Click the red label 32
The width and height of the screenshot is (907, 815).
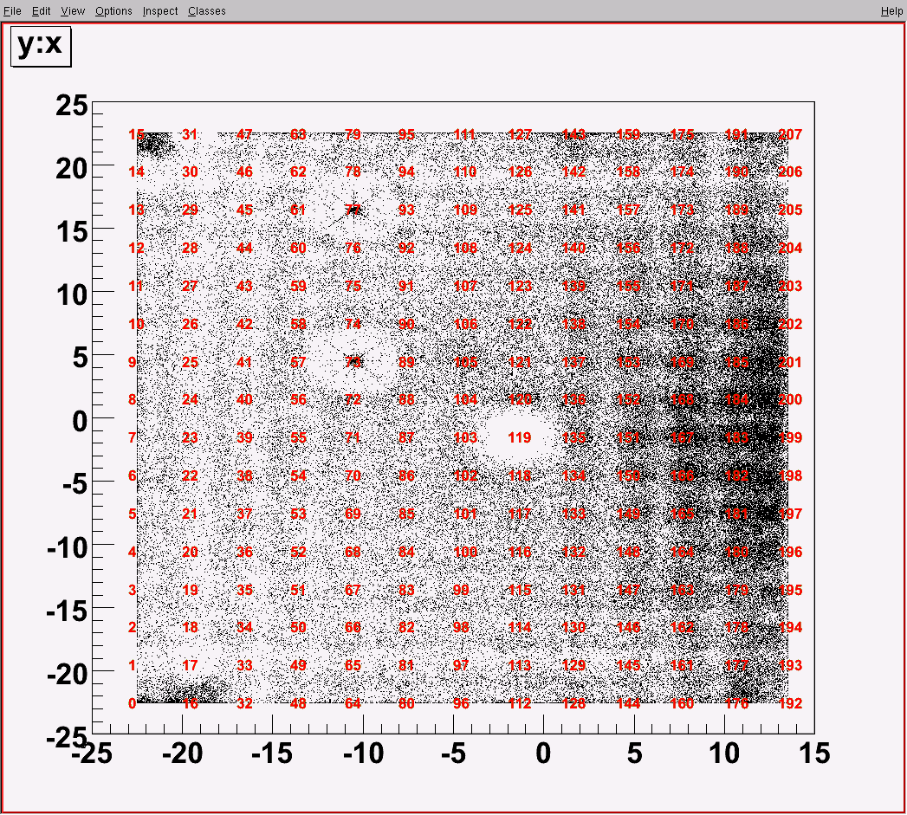coord(244,704)
